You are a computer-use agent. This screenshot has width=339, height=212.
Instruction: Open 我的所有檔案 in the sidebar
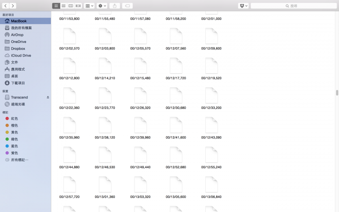25,28
